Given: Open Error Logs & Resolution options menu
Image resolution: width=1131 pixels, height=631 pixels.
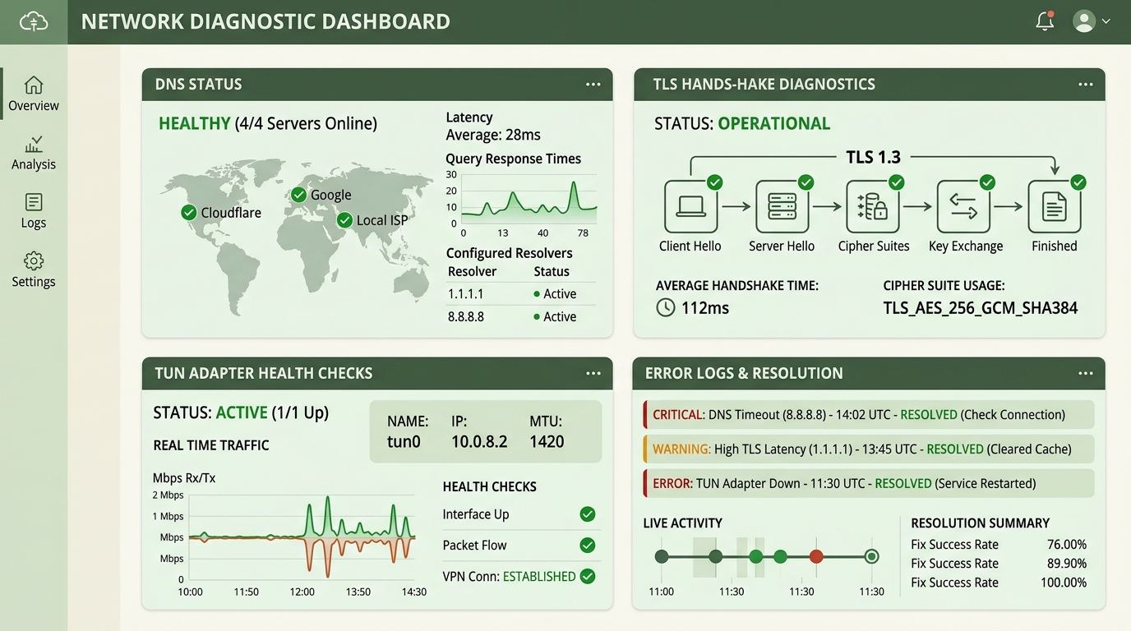Looking at the screenshot, I should point(1086,373).
